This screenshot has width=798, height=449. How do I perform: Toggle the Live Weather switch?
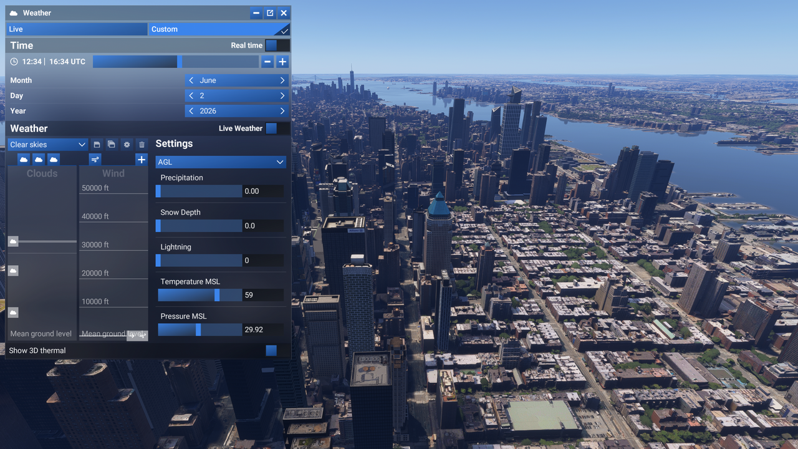pos(277,128)
